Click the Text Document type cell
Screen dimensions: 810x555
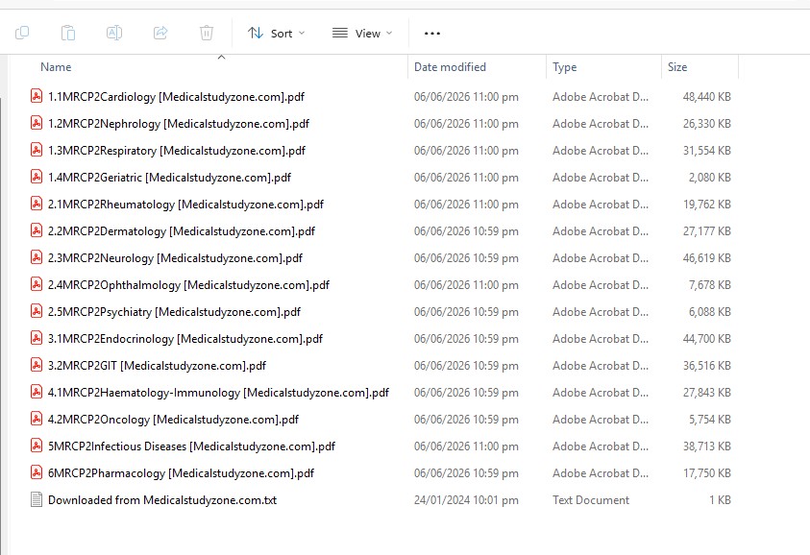(591, 499)
